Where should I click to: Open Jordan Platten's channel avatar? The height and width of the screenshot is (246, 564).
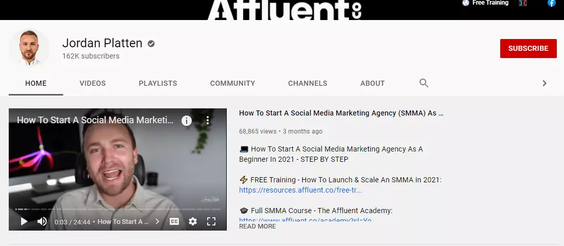pyautogui.click(x=29, y=48)
